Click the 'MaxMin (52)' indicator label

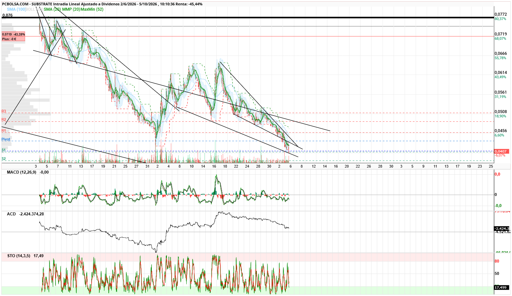pyautogui.click(x=92, y=9)
